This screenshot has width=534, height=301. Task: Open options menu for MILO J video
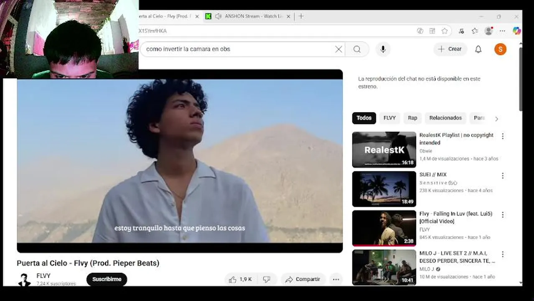[503, 254]
